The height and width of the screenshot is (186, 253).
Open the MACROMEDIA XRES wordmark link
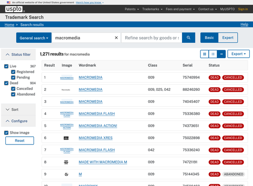[x=95, y=138]
